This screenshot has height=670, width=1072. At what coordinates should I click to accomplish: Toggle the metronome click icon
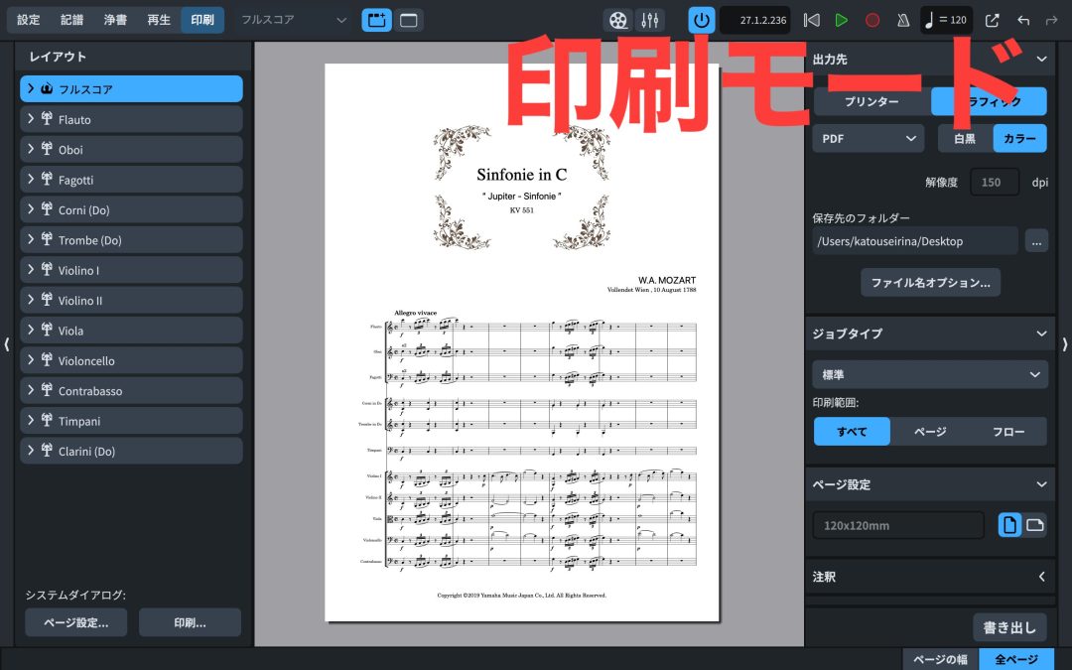(903, 20)
